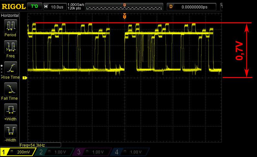The image size is (257, 157).
Task: Toggle channel 4 1.00 V indicator
Action: (129, 152)
